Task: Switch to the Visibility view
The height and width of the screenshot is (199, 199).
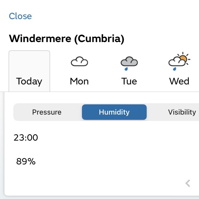Action: coord(182,112)
